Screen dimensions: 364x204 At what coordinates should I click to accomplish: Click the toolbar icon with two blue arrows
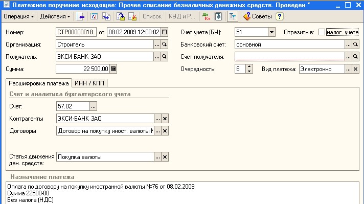(106, 16)
